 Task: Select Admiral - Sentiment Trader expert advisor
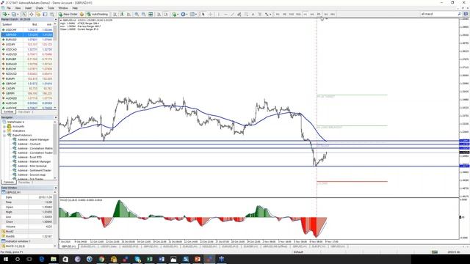point(35,170)
